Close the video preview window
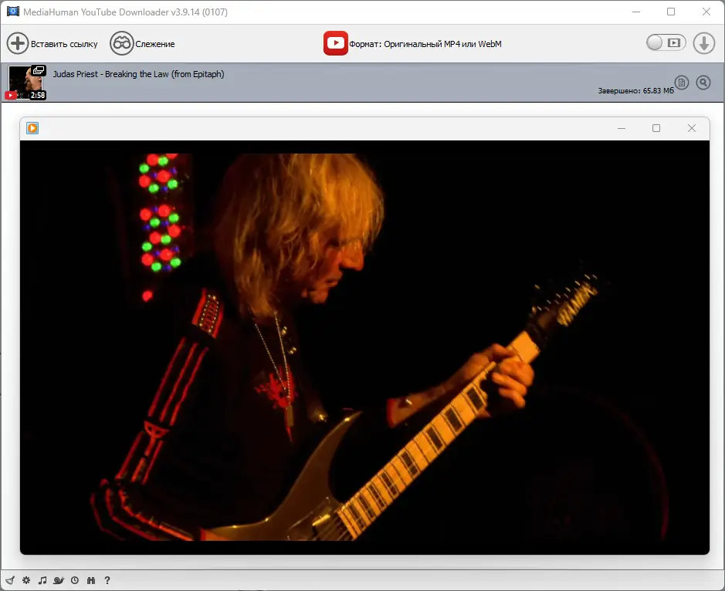 point(692,128)
